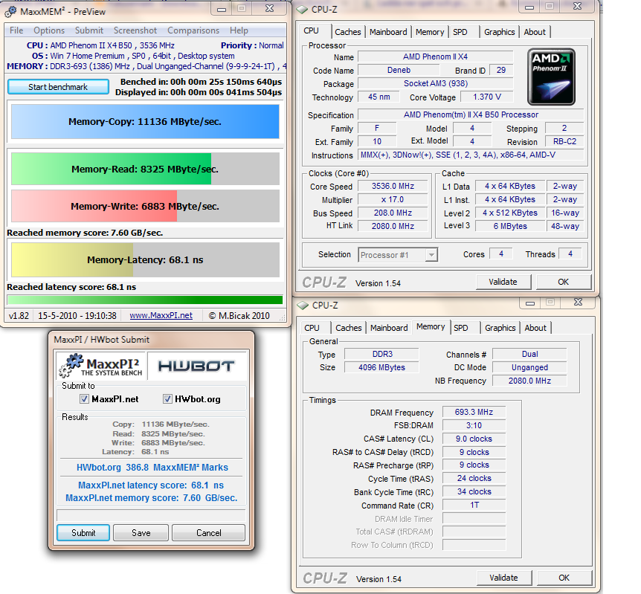The image size is (641, 594).
Task: Click the Memory-Write result bar
Action: (x=145, y=206)
